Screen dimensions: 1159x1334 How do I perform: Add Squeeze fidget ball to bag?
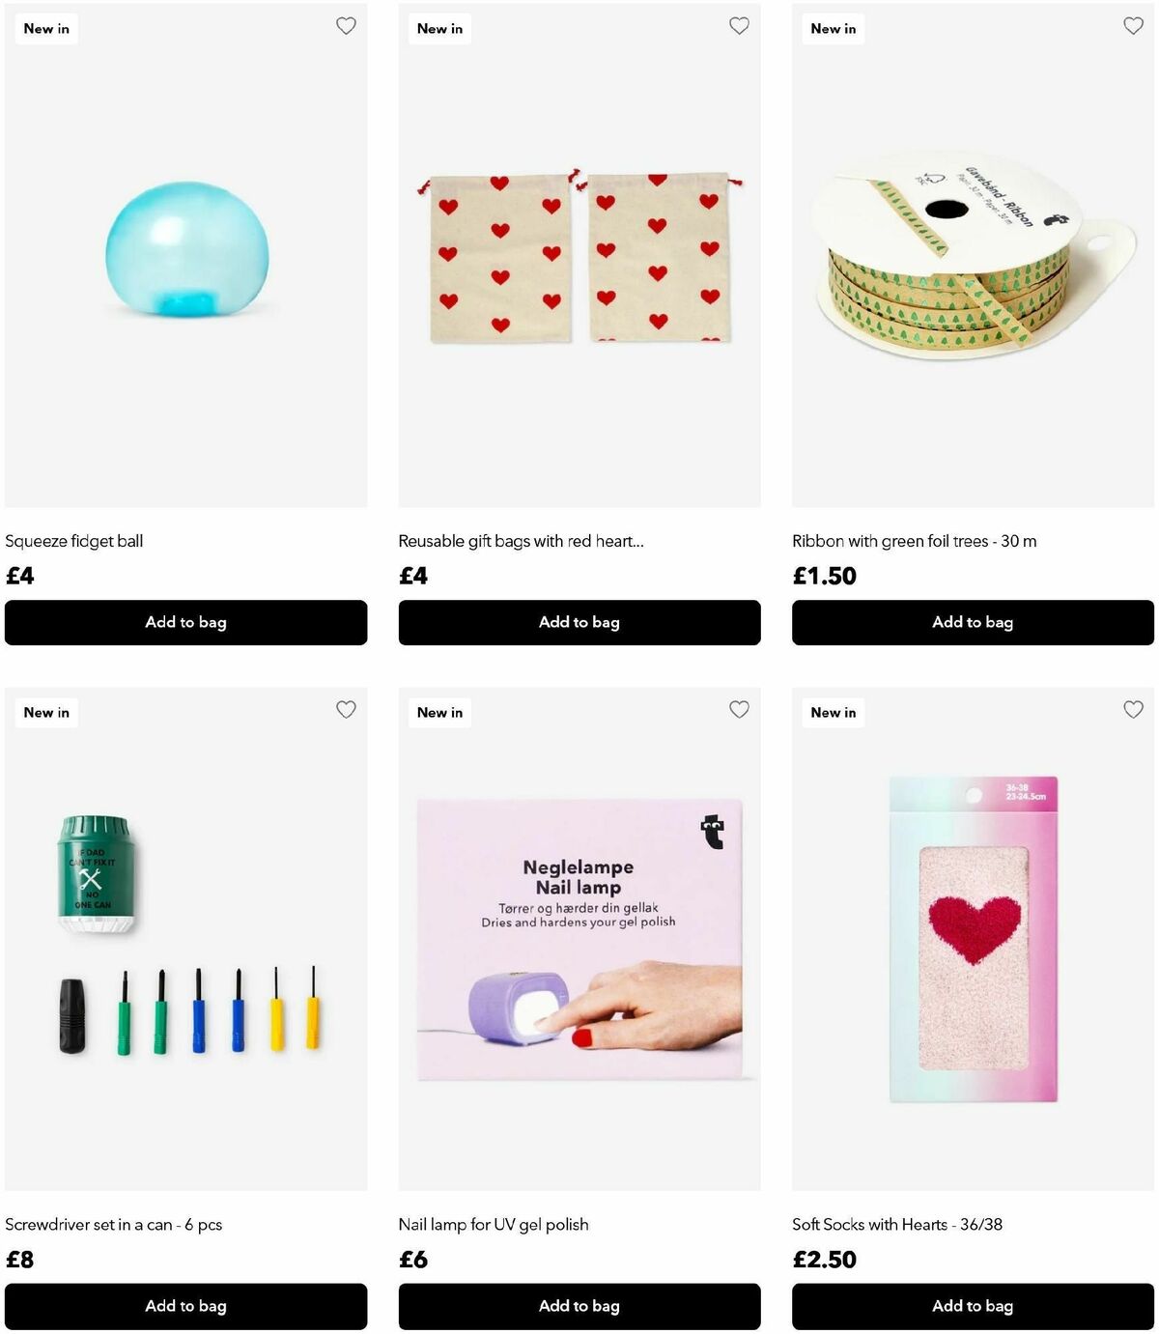coord(185,622)
